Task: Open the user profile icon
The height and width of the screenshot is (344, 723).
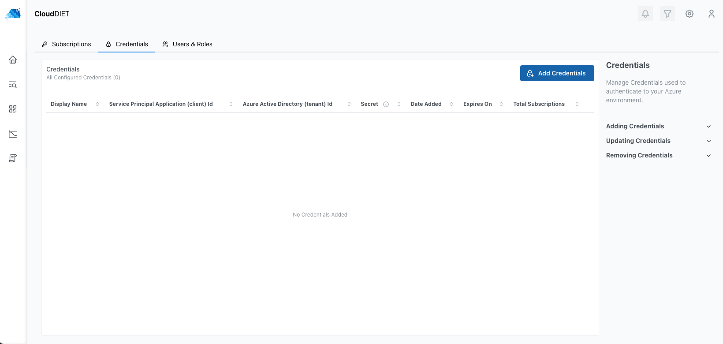Action: pos(712,14)
